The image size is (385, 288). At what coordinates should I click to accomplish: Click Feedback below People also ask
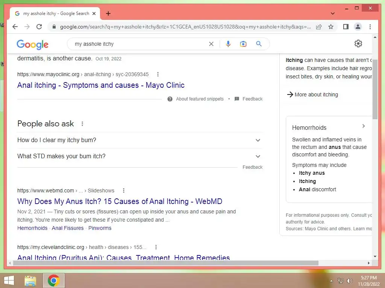click(252, 167)
